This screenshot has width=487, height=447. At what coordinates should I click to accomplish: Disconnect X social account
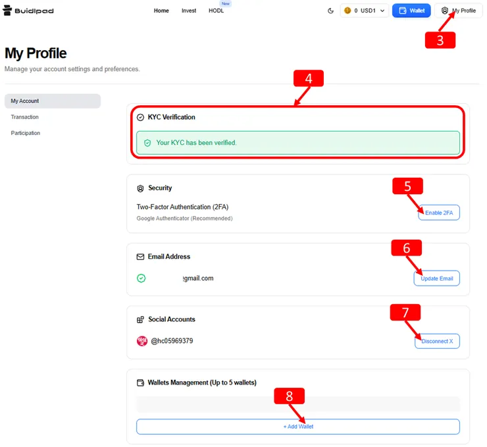tap(437, 341)
